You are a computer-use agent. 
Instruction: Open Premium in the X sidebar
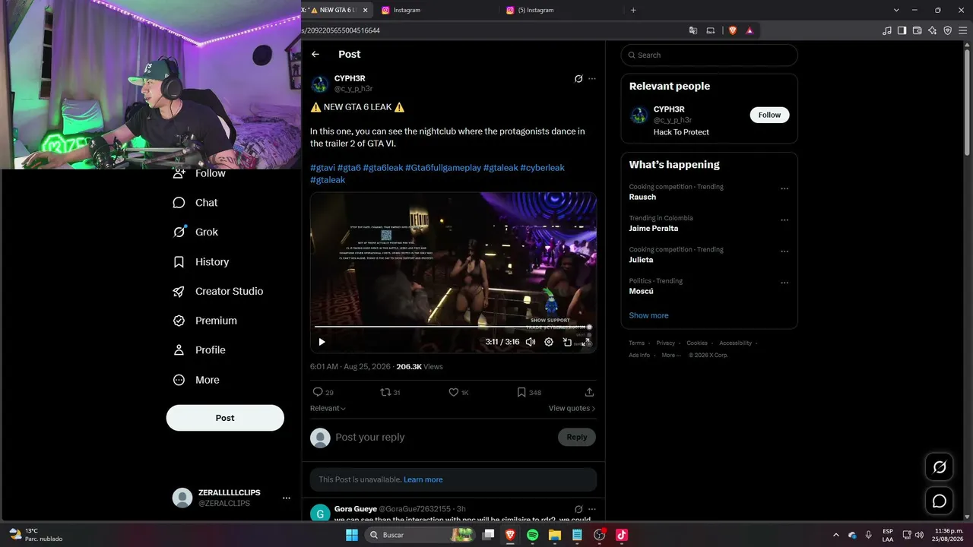[x=205, y=321]
